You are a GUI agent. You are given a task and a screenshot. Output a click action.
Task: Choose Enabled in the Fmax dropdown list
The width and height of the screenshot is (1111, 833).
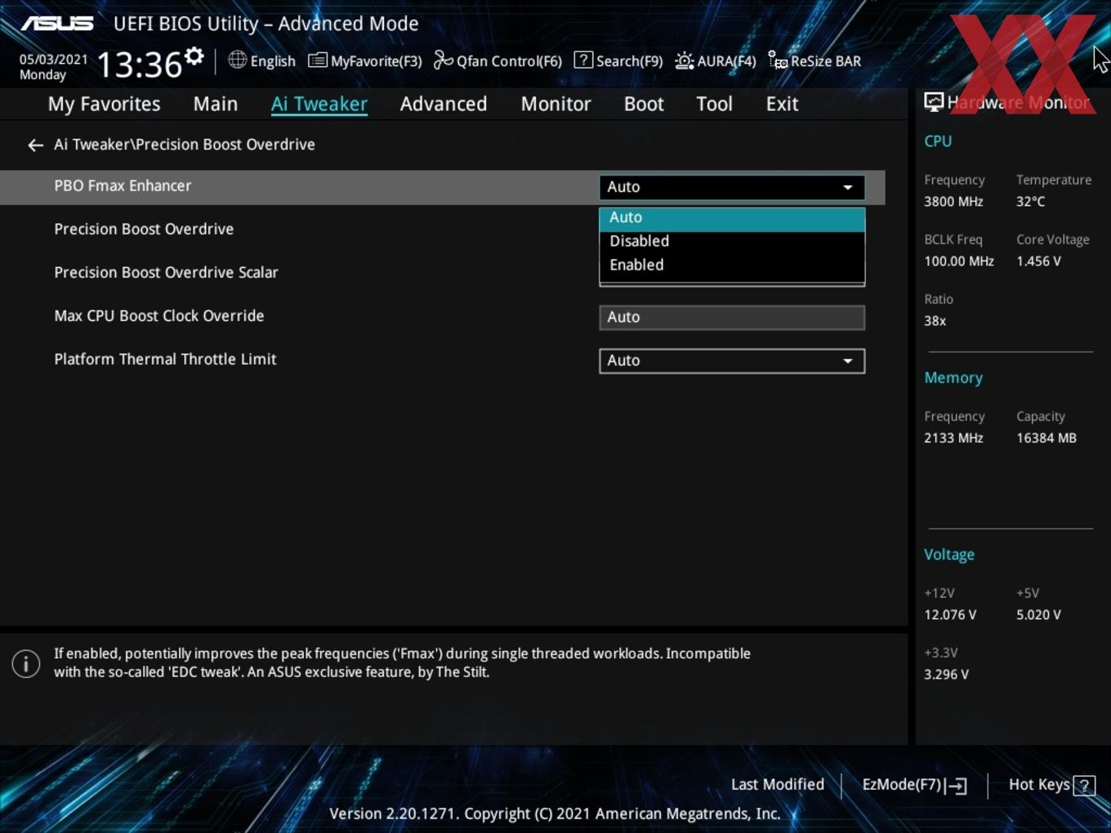732,265
